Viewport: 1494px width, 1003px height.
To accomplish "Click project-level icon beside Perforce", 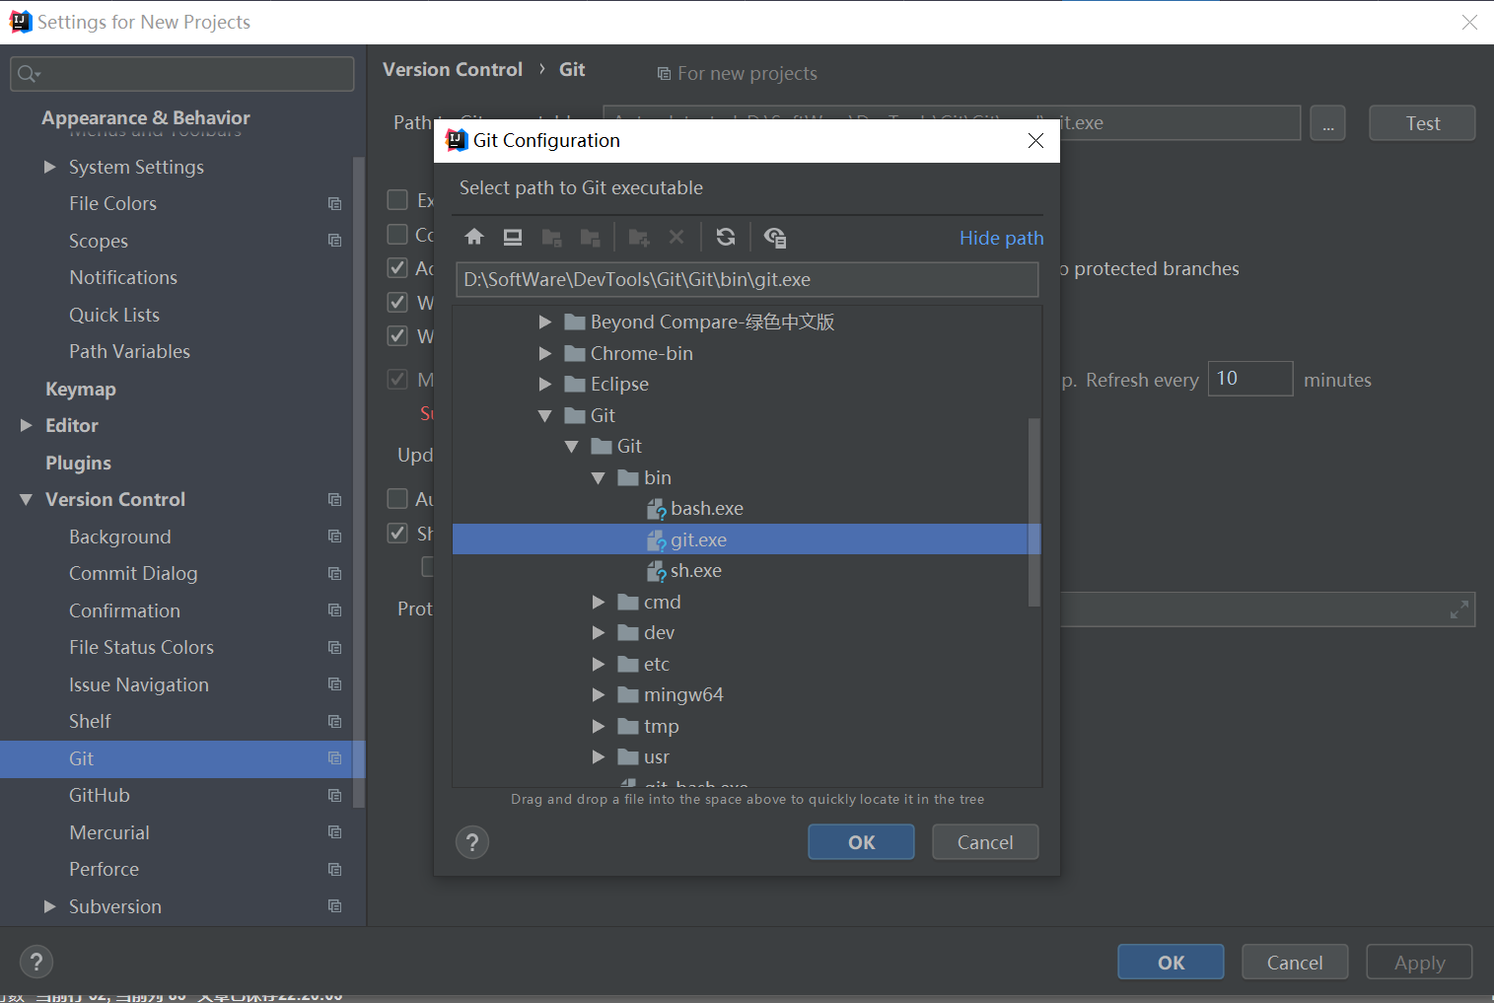I will pyautogui.click(x=335, y=870).
